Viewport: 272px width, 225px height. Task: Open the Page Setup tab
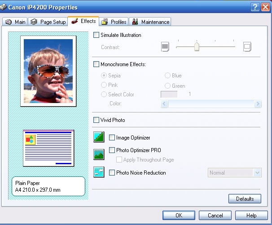[48, 22]
